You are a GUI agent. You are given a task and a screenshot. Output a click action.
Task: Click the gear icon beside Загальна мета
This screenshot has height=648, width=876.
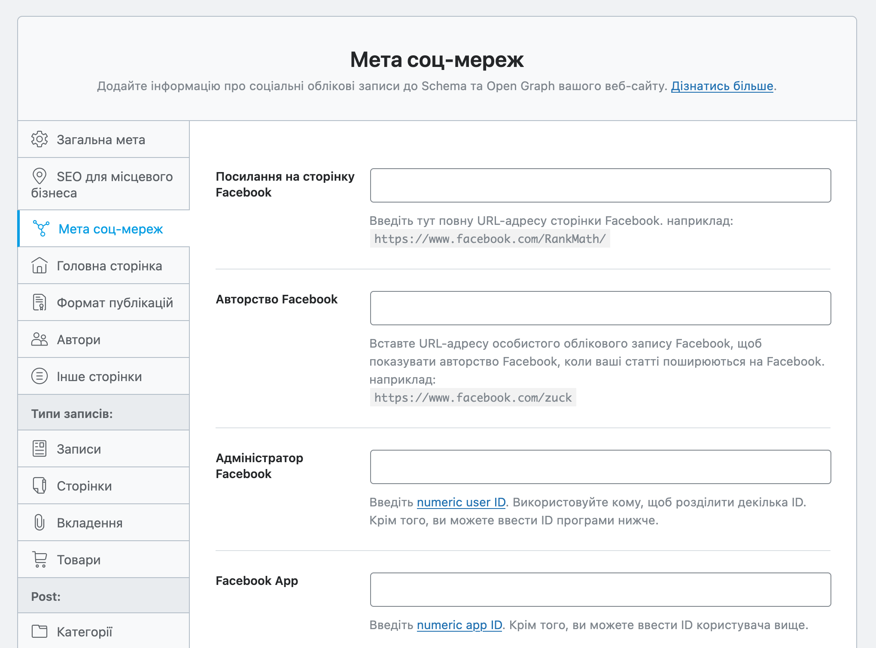[x=40, y=139]
